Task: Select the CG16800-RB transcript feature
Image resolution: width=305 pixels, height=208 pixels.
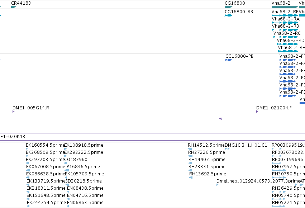Action: click(228, 15)
